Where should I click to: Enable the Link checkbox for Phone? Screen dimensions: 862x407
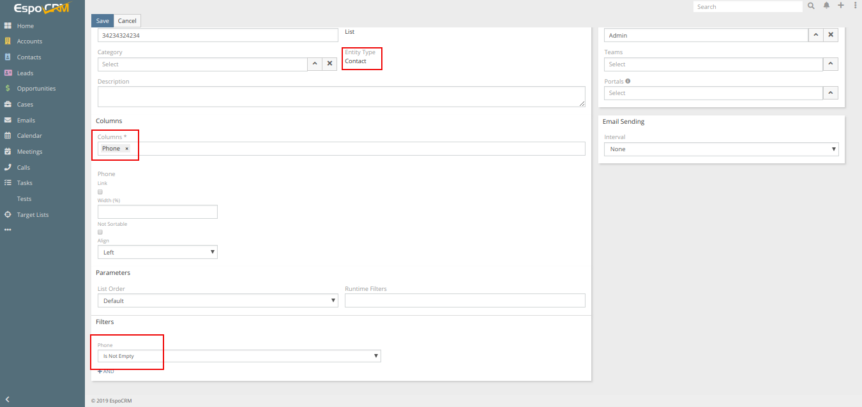point(100,191)
